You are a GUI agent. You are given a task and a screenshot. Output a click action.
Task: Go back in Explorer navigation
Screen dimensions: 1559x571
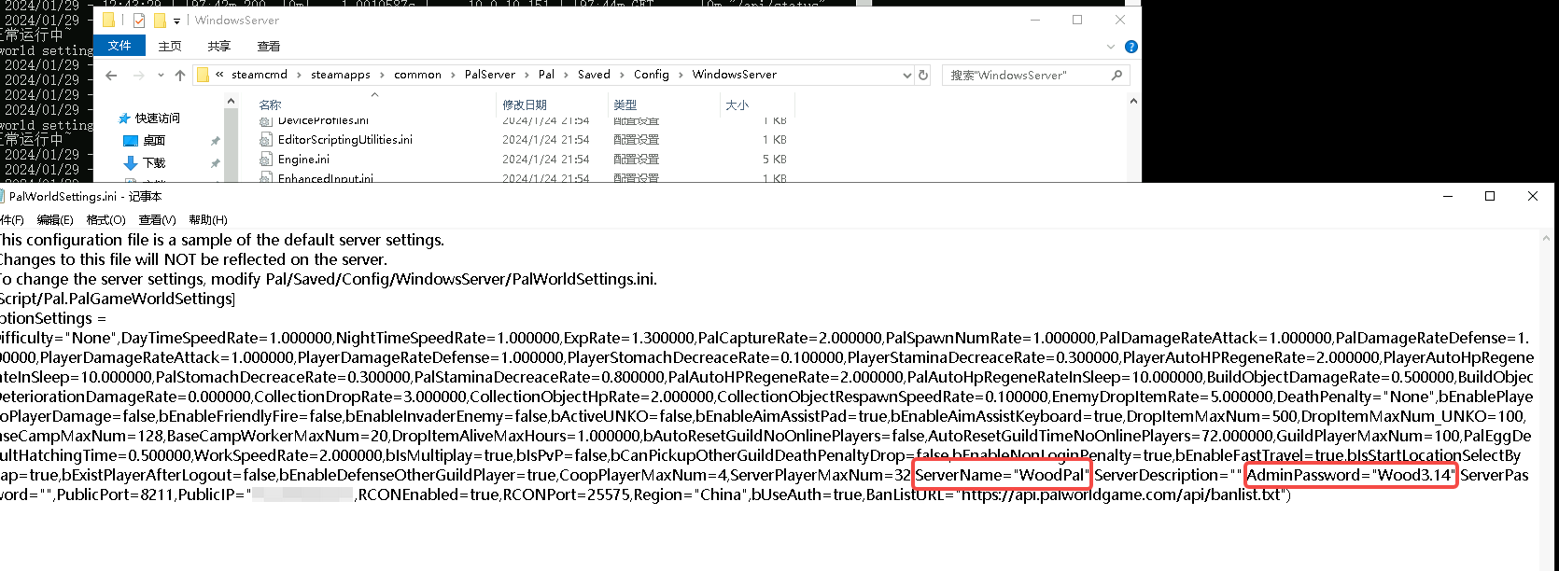(112, 76)
